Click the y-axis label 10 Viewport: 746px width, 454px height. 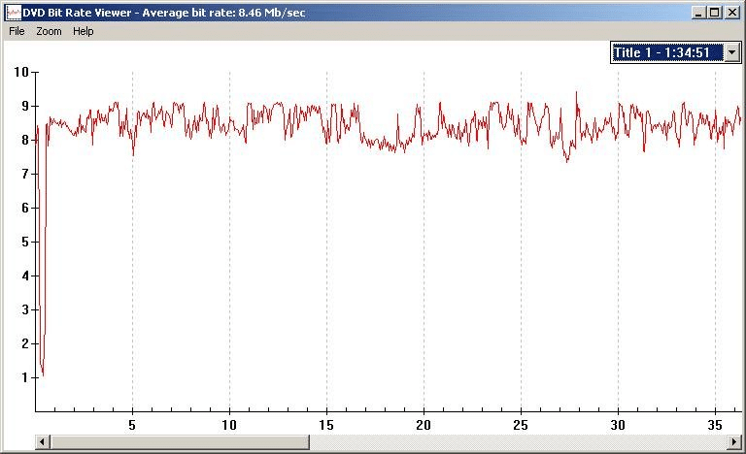(x=21, y=72)
